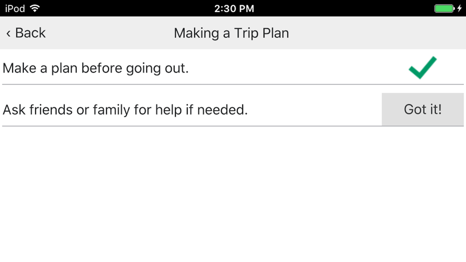This screenshot has height=262, width=466.
Task: Click the "Making a Trip Plan" title
Action: click(x=231, y=33)
